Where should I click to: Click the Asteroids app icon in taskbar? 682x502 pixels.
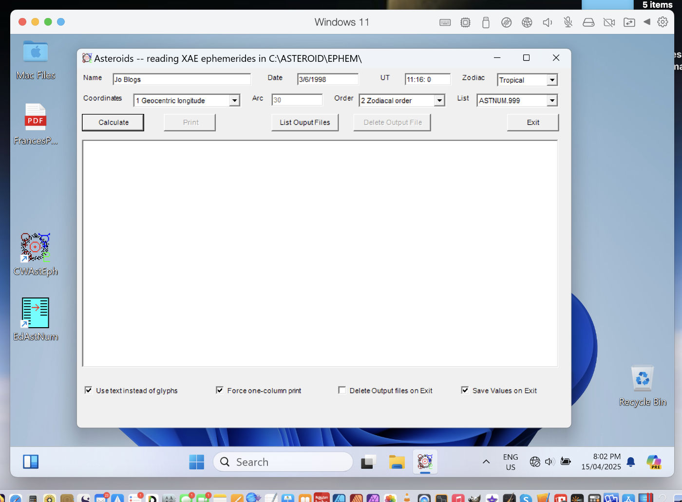(425, 462)
